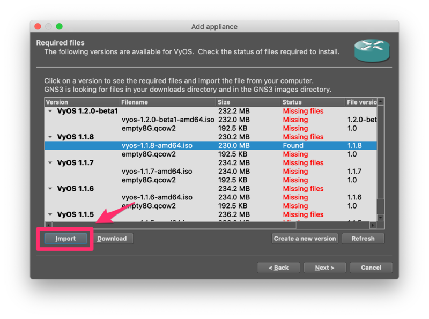Sort by the Version column header
Viewport: 429px width, 319px height.
tap(82, 102)
